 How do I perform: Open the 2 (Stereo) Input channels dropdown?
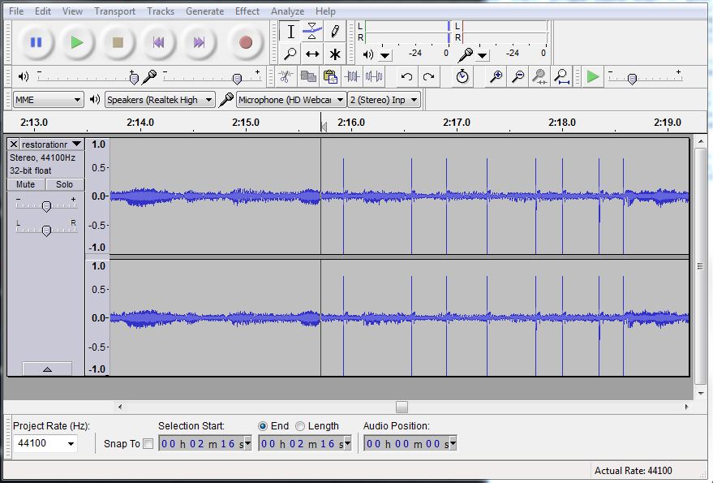[384, 100]
